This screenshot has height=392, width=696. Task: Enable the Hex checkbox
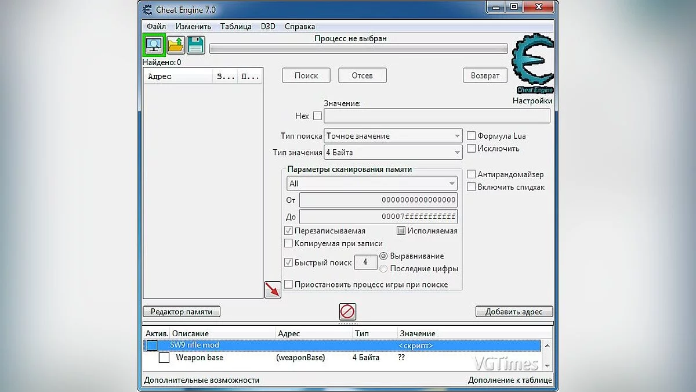point(317,116)
